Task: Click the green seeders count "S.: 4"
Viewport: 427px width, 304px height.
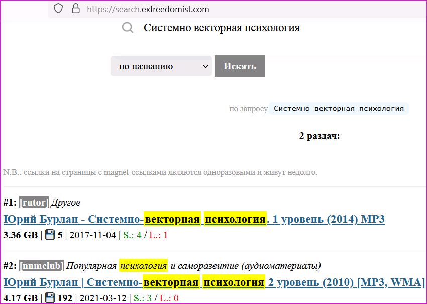Action: pyautogui.click(x=132, y=235)
